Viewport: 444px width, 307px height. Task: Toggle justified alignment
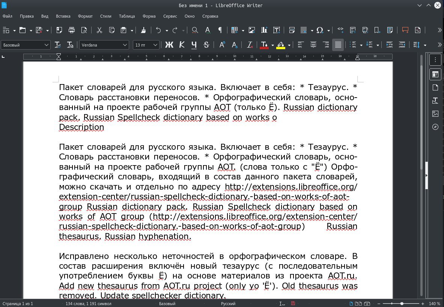coord(338,45)
